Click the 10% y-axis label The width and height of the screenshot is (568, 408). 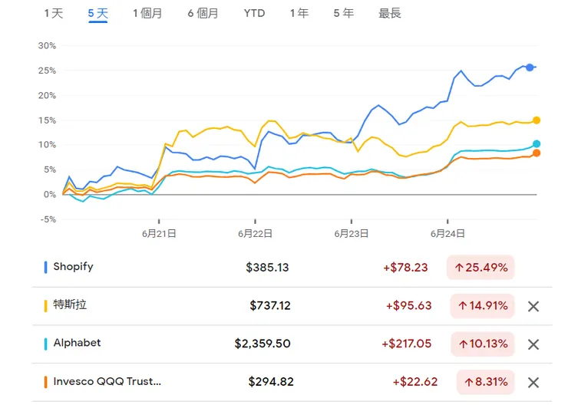[47, 145]
